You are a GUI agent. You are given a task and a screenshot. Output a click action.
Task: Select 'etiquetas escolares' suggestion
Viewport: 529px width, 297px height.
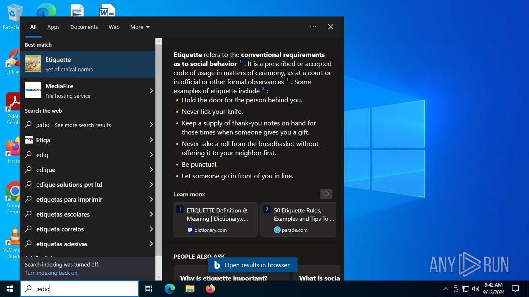click(88, 214)
